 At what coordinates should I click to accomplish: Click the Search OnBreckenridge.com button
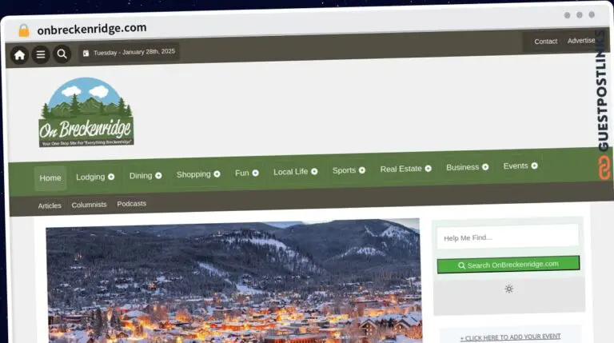pos(508,265)
